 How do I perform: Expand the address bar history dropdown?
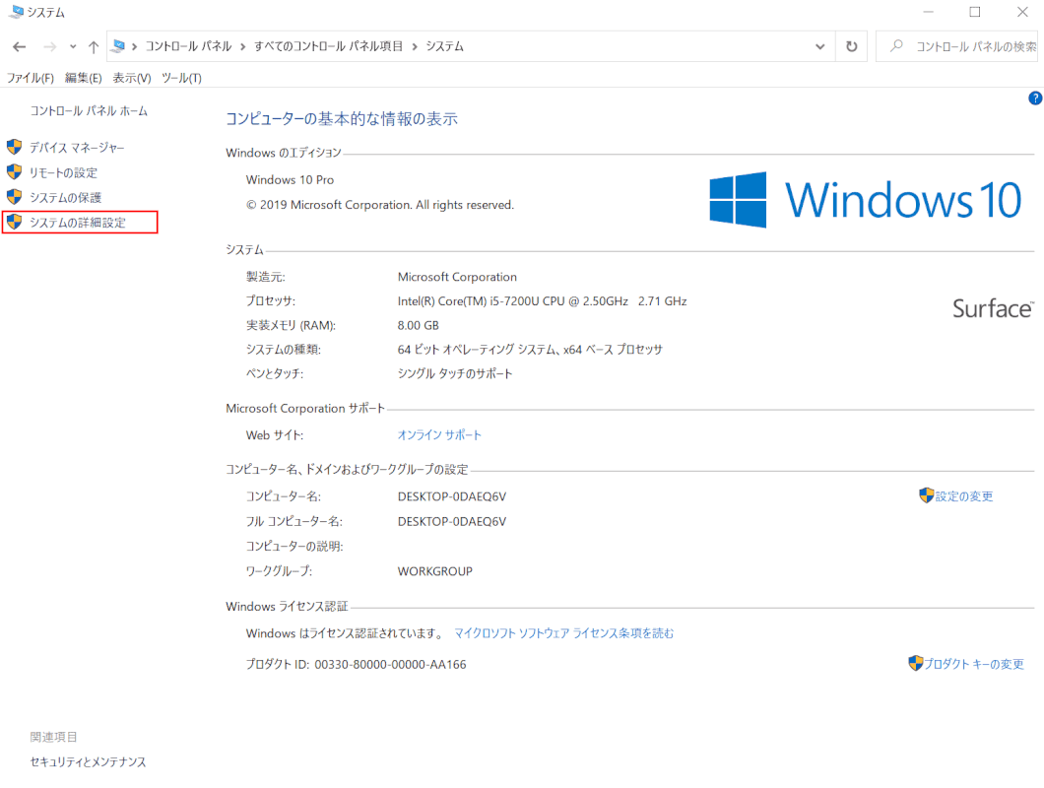pyautogui.click(x=819, y=46)
